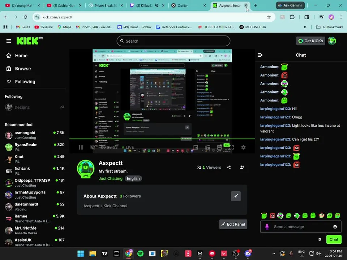
Task: Open the Oldpeeps_TTRMSP channel
Action: [x=35, y=183]
